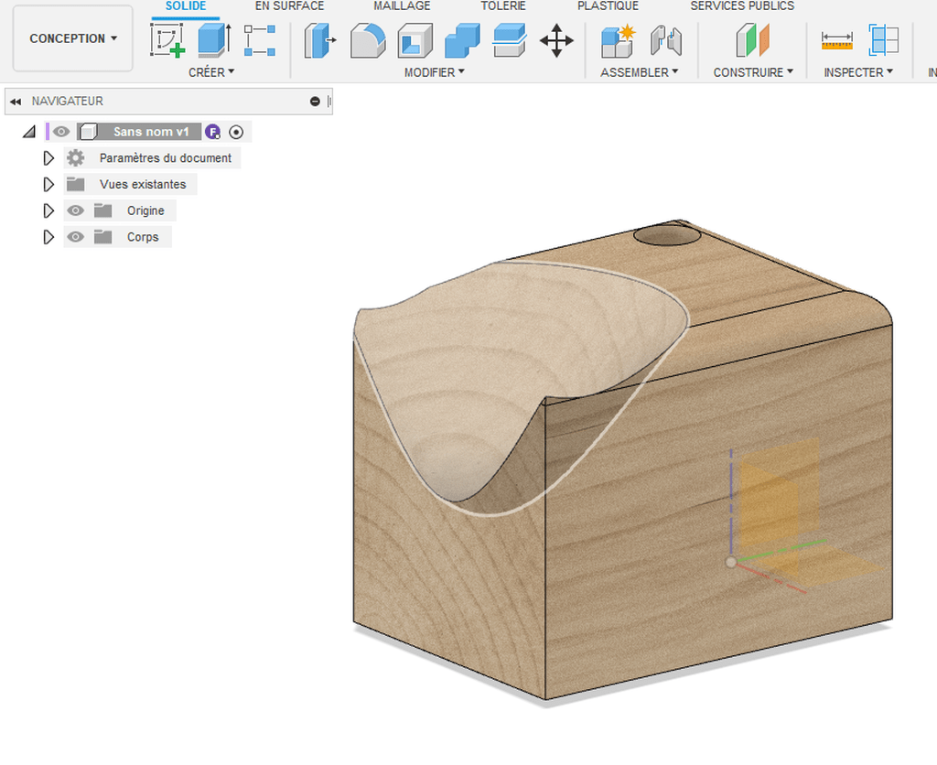Select the Shell tool

click(415, 40)
